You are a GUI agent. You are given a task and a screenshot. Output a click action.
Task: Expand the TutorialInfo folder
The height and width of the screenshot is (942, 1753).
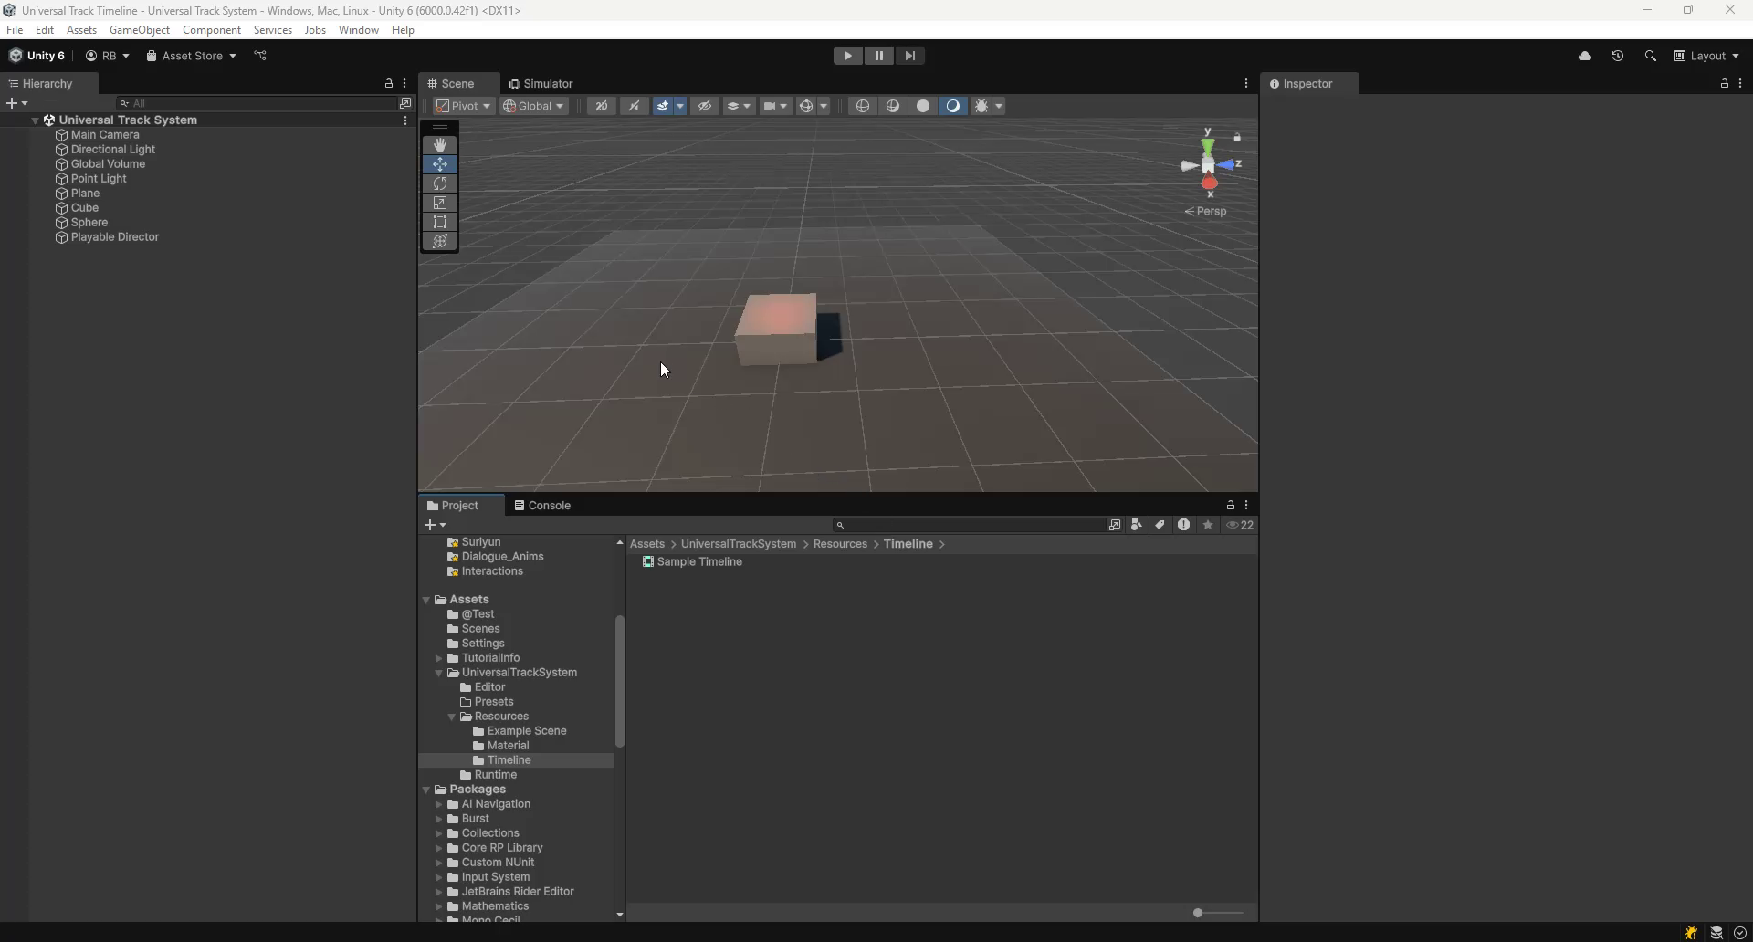pyautogui.click(x=438, y=658)
